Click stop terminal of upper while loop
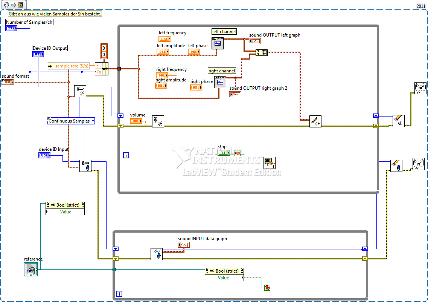This screenshot has width=428, height=302. coord(238,153)
